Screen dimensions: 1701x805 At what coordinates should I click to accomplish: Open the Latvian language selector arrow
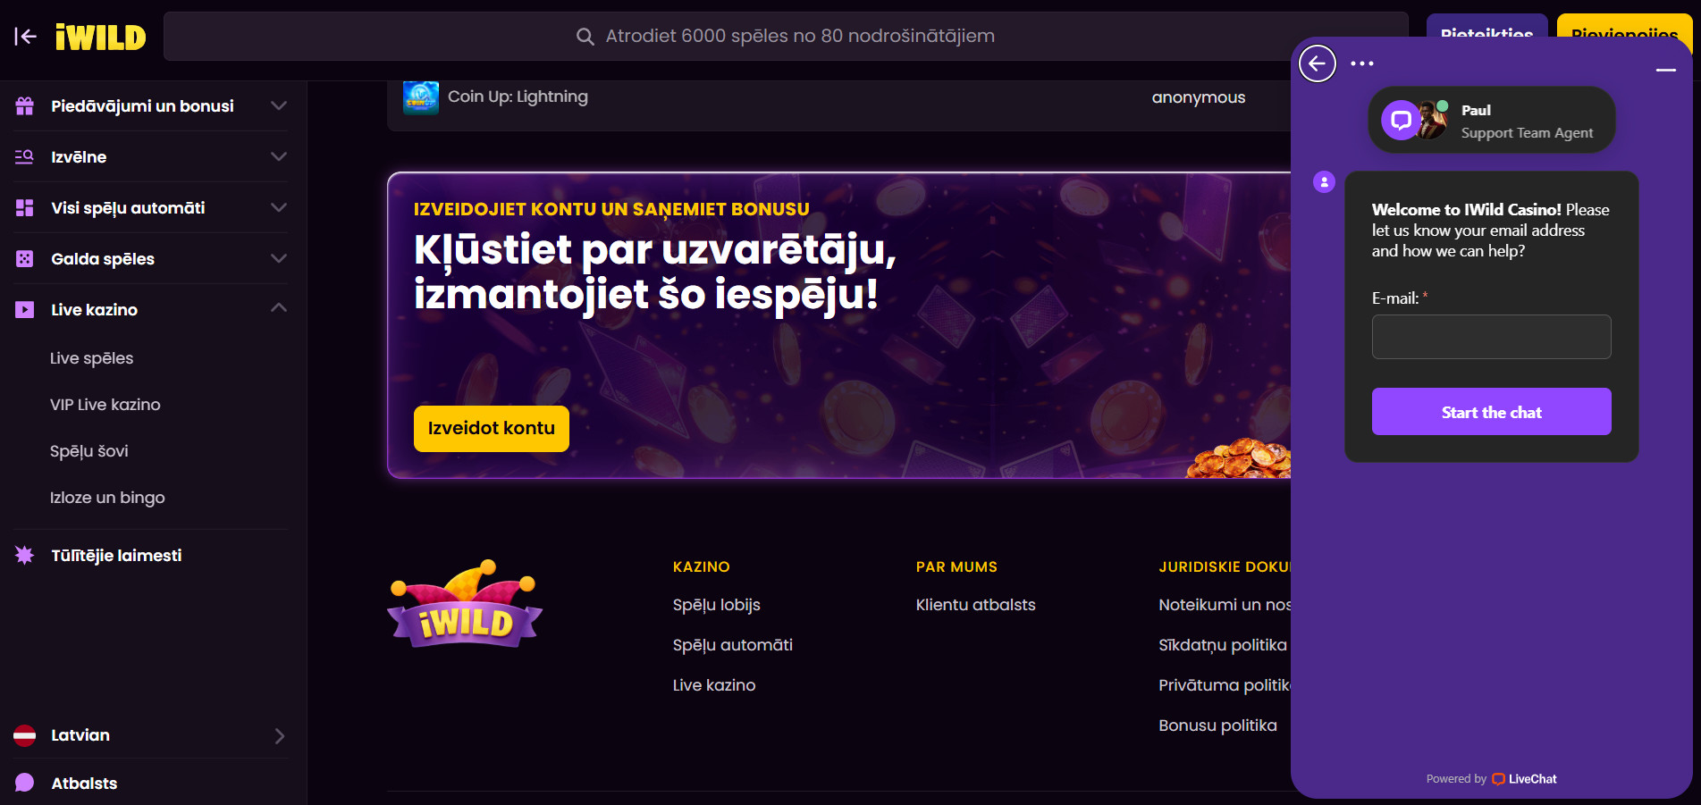tap(280, 736)
